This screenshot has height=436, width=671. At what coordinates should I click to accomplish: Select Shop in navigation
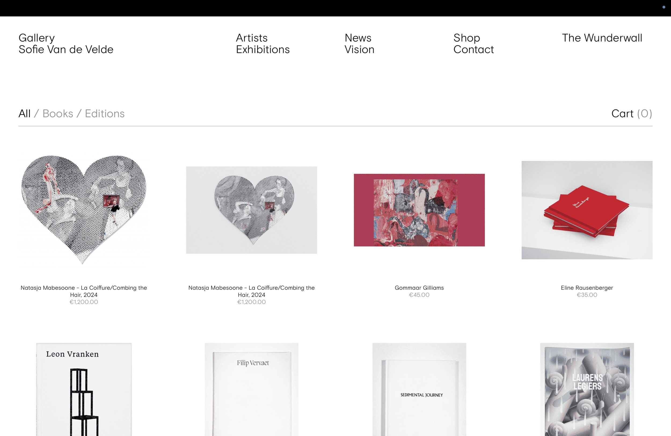pos(466,38)
